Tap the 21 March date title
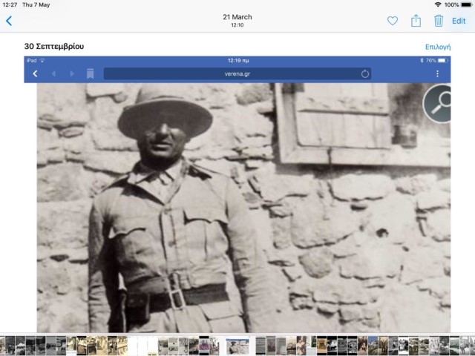475x356 pixels. point(237,17)
